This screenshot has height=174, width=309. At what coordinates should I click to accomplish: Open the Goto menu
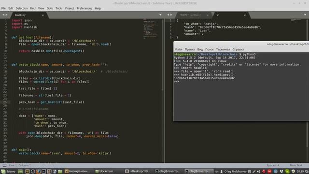pyautogui.click(x=50, y=8)
